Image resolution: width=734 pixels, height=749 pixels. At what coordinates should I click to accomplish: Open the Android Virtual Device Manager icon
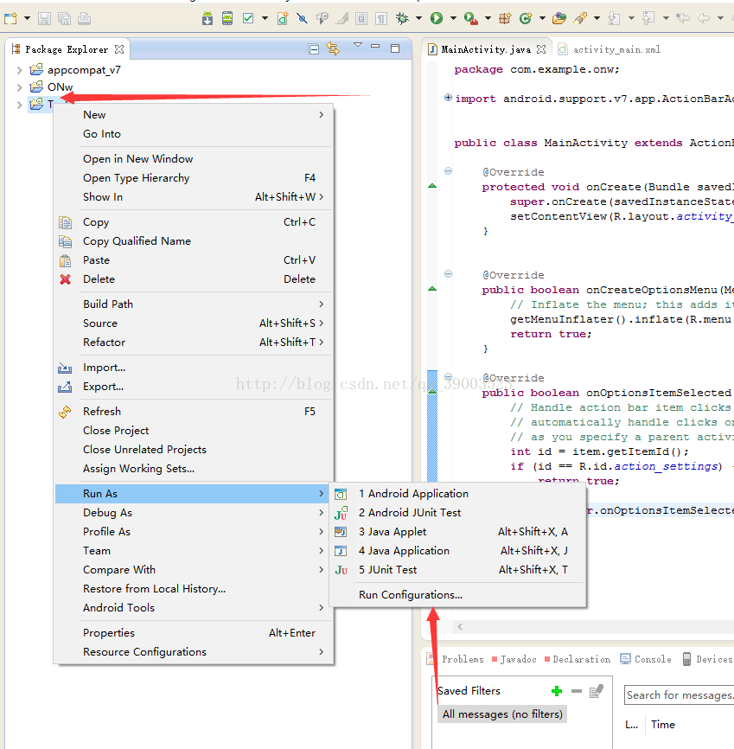point(227,19)
